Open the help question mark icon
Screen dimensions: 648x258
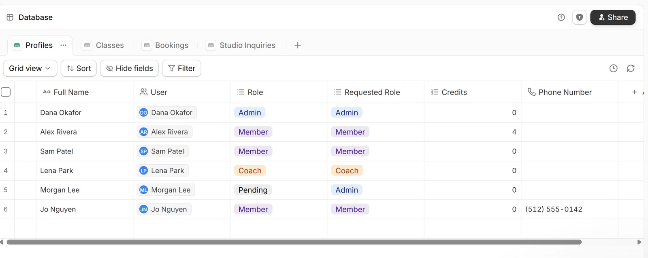[x=561, y=17]
